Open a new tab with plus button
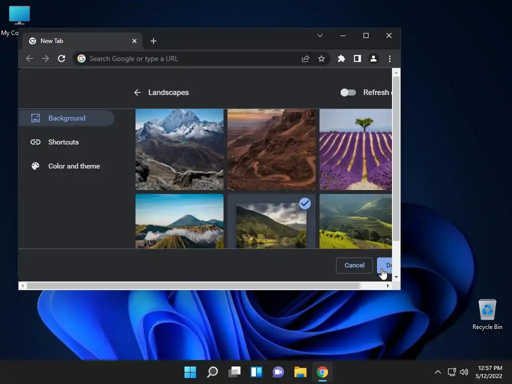The height and width of the screenshot is (384, 512). point(153,41)
